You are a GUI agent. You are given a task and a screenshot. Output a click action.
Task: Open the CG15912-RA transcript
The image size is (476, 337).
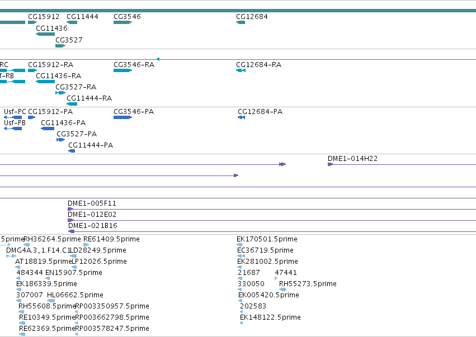[x=32, y=70]
